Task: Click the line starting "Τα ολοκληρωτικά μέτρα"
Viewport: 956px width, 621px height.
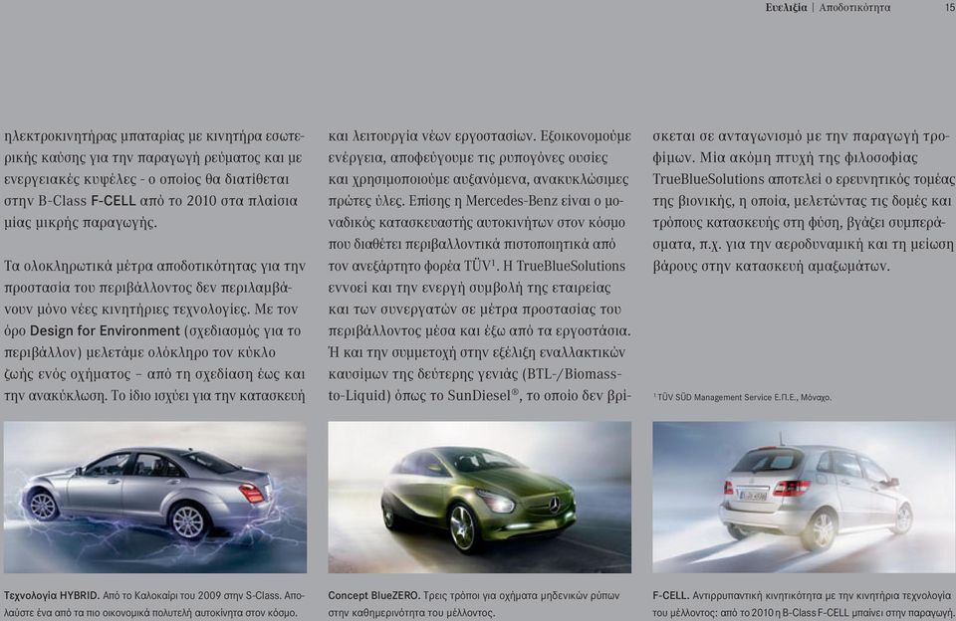Action: click(154, 267)
